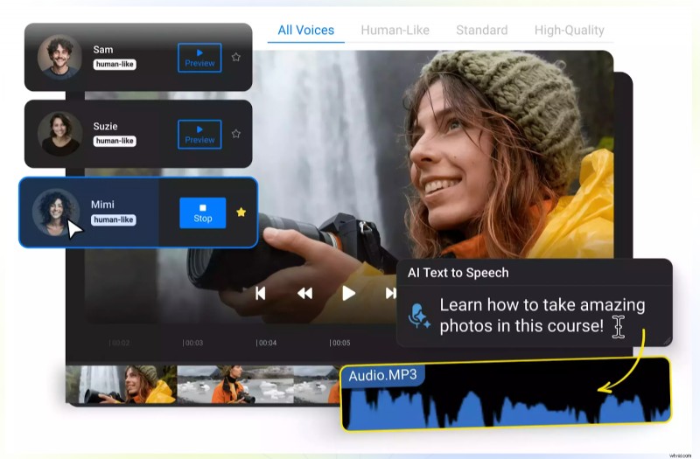
Task: Jump to the 00:04 timeline marker
Action: tap(267, 343)
